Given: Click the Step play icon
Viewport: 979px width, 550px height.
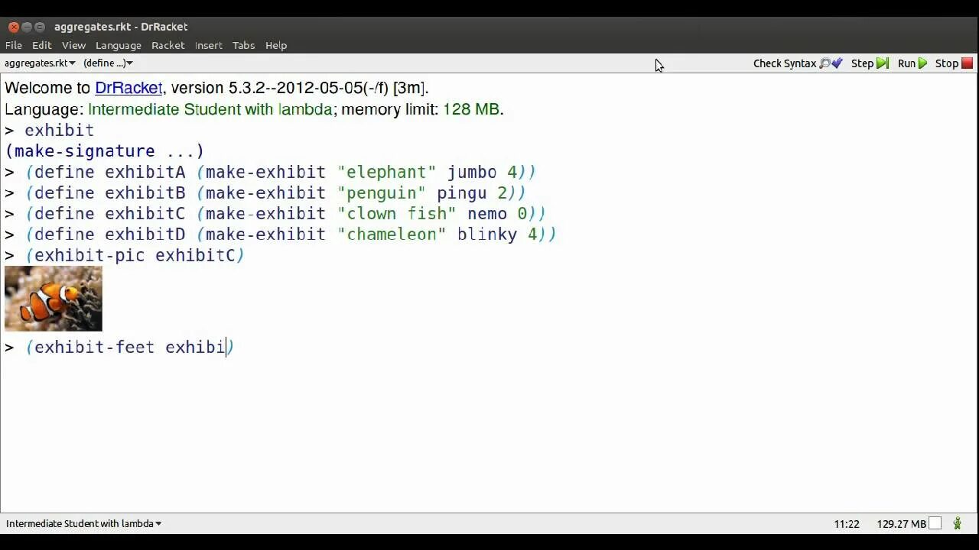Looking at the screenshot, I should pyautogui.click(x=883, y=63).
